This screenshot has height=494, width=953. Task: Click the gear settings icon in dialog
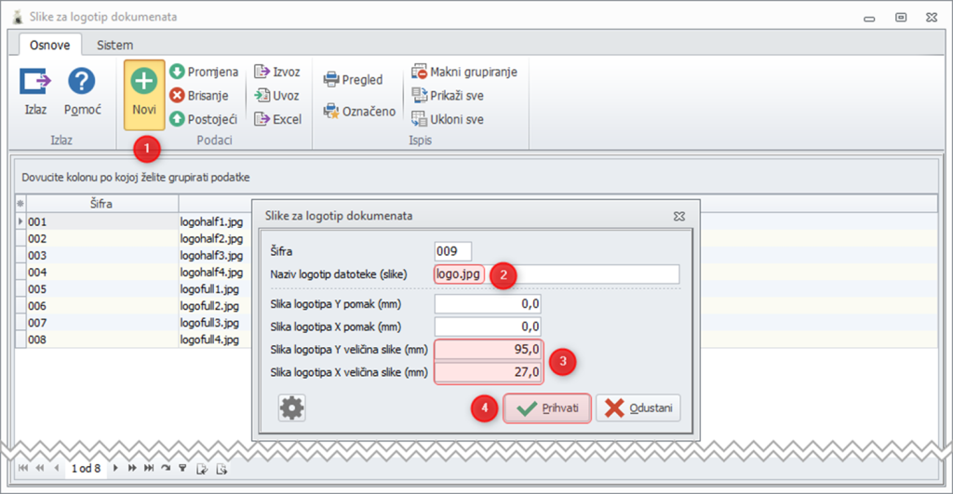click(292, 407)
